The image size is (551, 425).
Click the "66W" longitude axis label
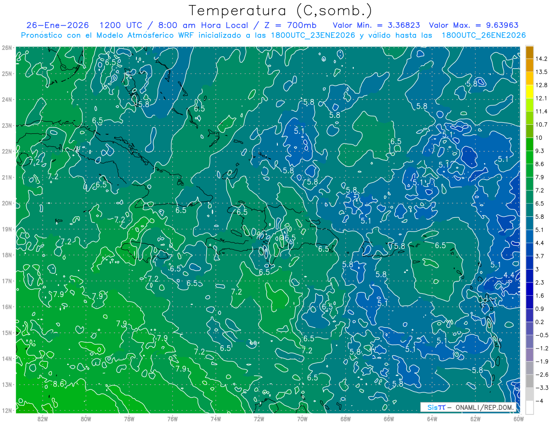point(389,418)
